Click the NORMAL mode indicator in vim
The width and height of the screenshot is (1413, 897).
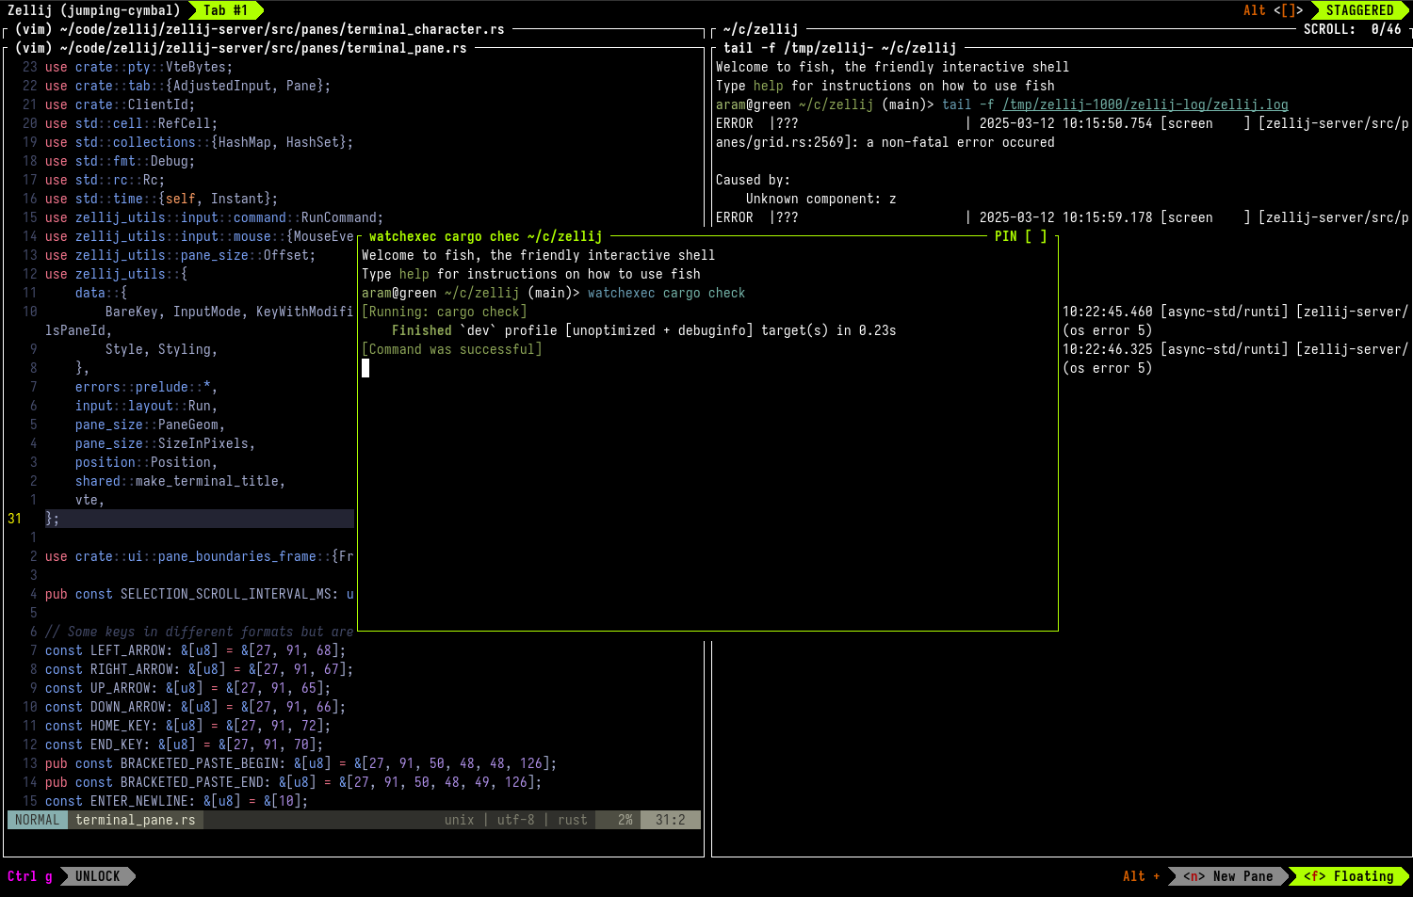(x=37, y=820)
